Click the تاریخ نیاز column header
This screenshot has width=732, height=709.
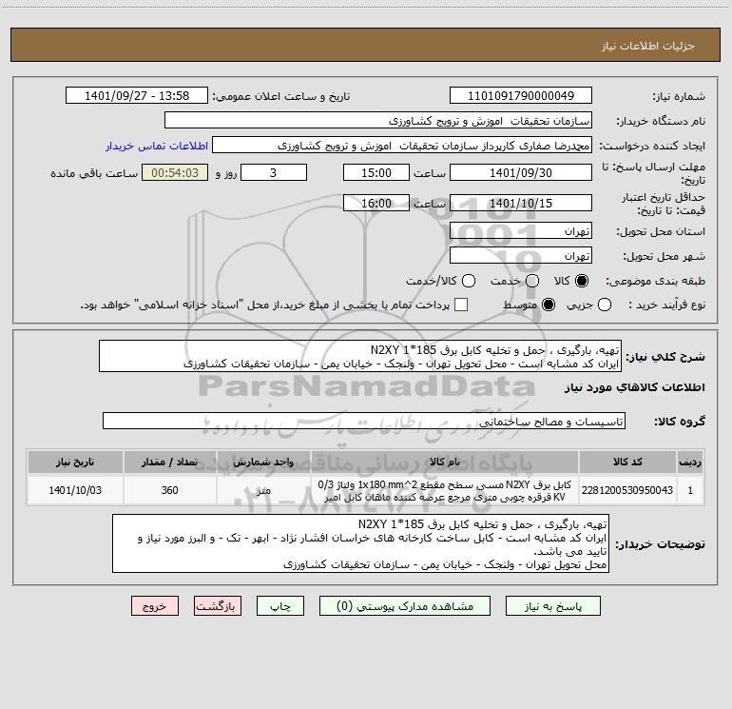pyautogui.click(x=75, y=462)
